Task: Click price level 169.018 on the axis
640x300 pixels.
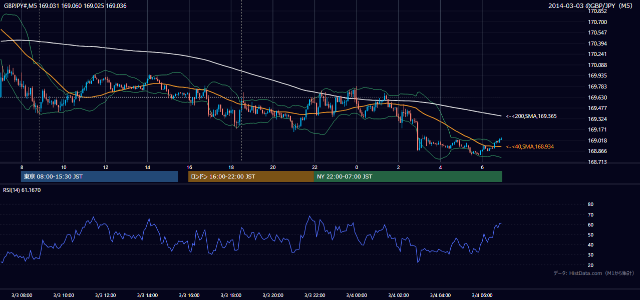Action: [x=598, y=140]
